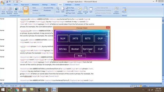Click Words: 872 in status bar
The height and width of the screenshot is (92, 164).
click(14, 86)
